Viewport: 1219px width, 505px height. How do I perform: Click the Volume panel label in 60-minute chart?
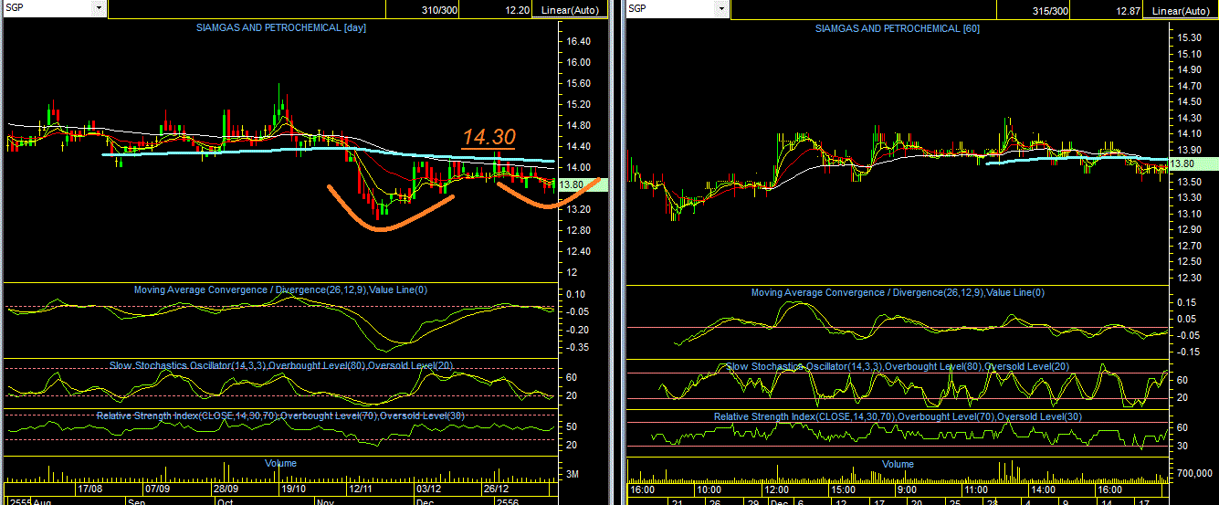898,465
